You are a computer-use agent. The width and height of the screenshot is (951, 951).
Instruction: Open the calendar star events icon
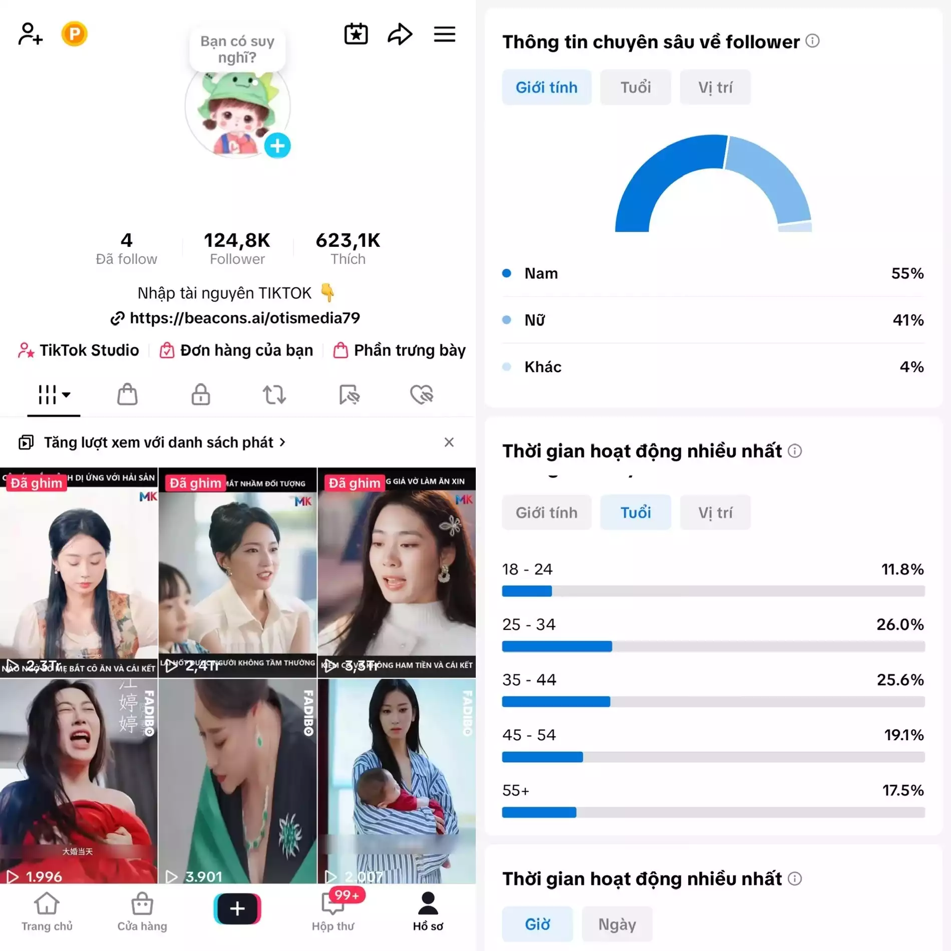(x=356, y=34)
